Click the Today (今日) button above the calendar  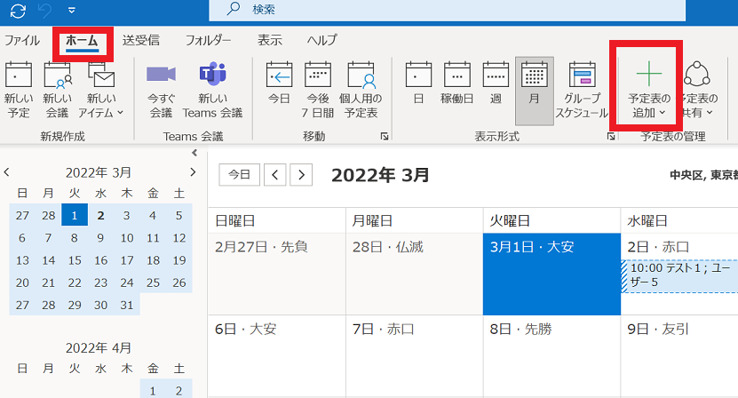[x=239, y=175]
